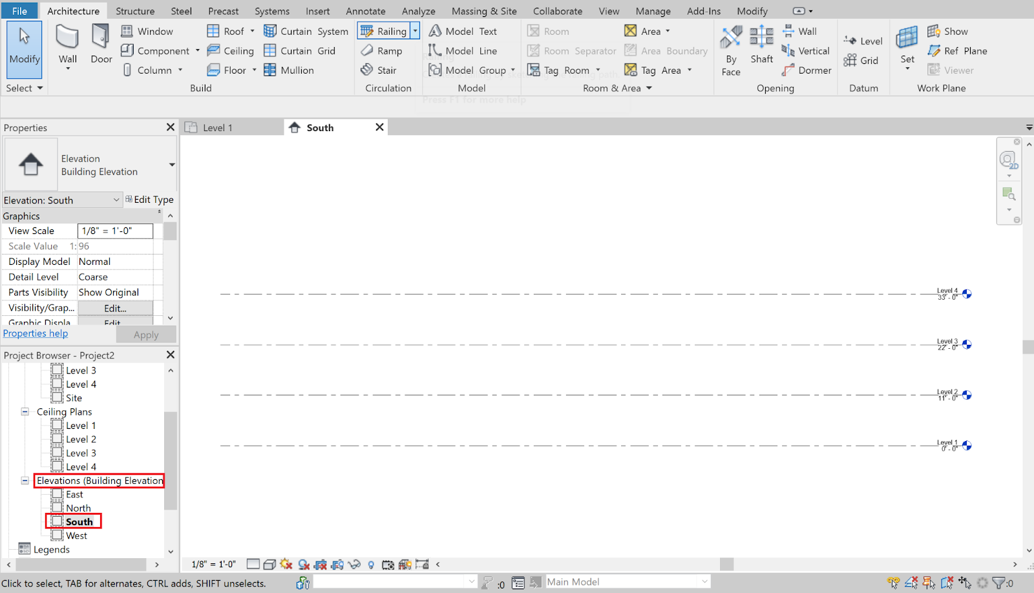The image size is (1034, 593).
Task: Show the work plane
Action: 947,31
